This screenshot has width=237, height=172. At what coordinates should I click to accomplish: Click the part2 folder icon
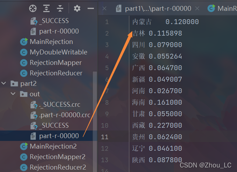pos(14,83)
